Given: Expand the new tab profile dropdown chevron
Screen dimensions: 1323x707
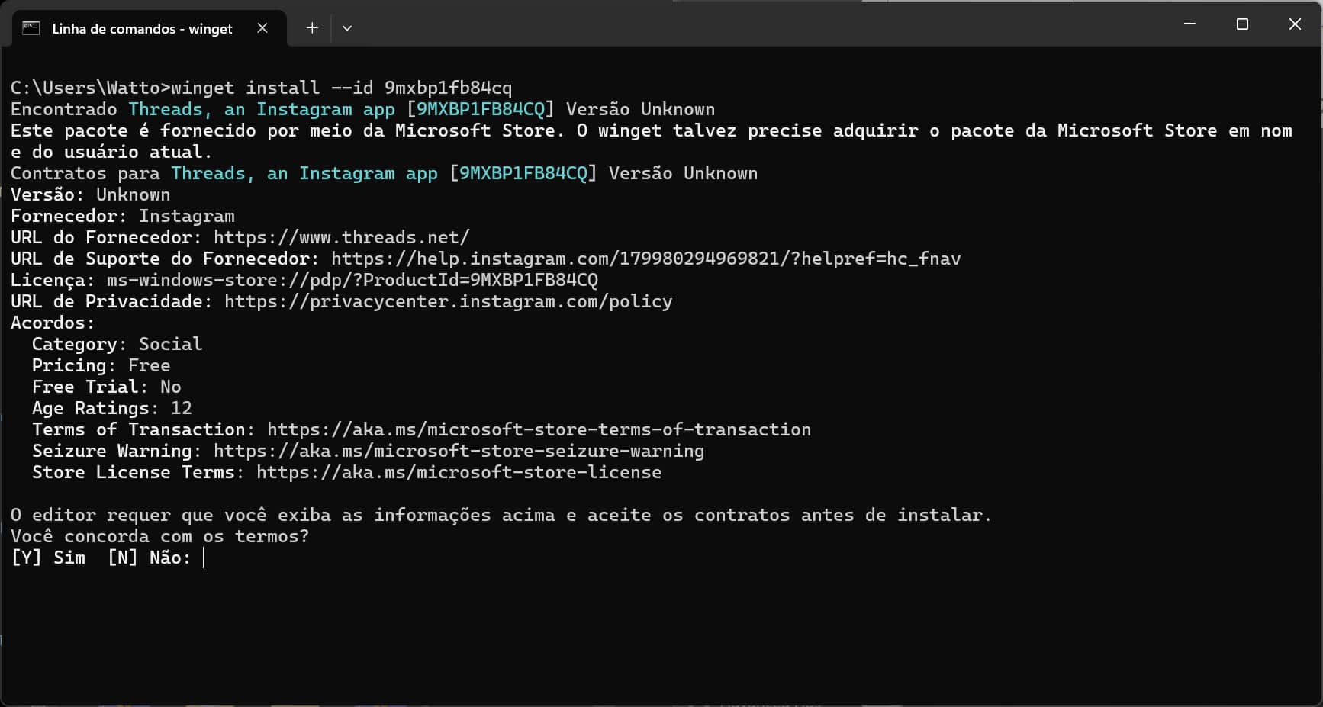Looking at the screenshot, I should click(x=347, y=28).
